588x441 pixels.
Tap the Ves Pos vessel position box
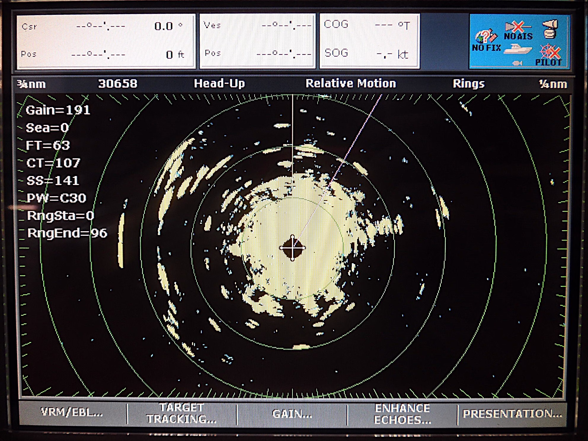coord(257,41)
